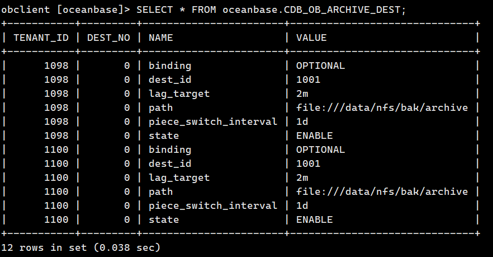This screenshot has height=257, width=493.
Task: Select the first binding row's OPTIONAL value
Action: tap(320, 66)
